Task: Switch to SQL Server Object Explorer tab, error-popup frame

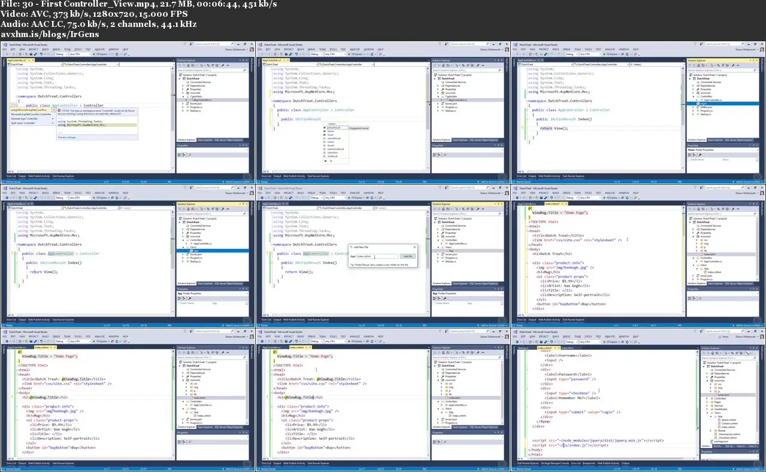Action: coord(228,140)
